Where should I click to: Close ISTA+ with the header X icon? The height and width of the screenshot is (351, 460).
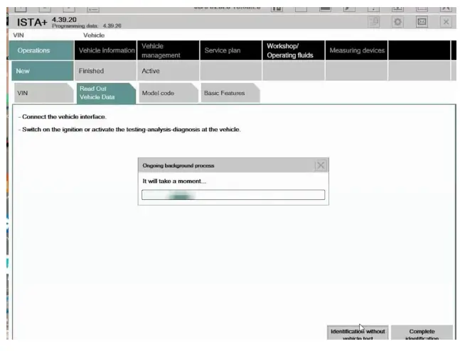(x=446, y=22)
